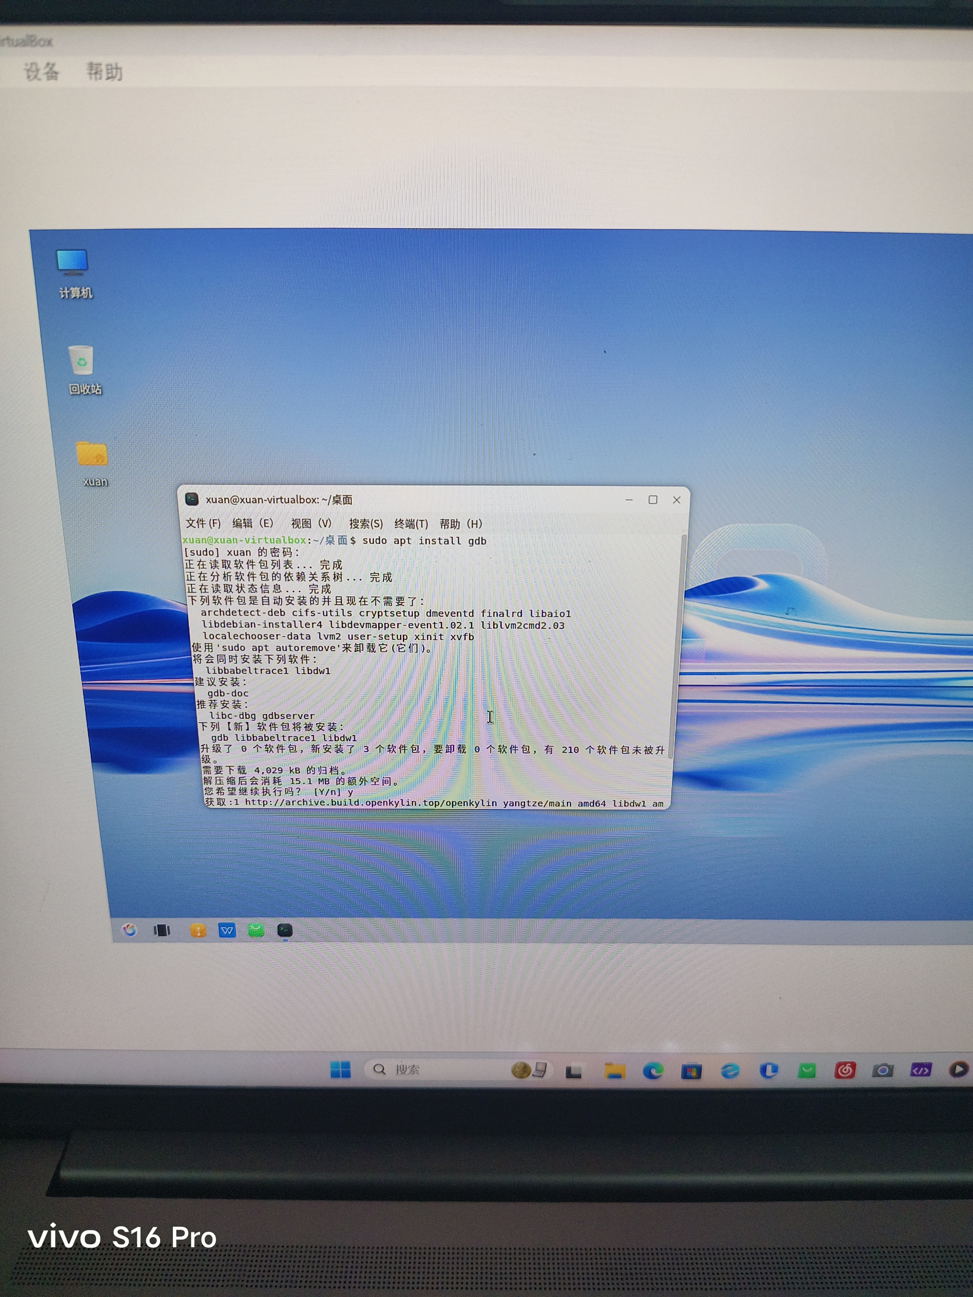The image size is (973, 1297).
Task: Open the blue C-shaped app in the taskbar
Action: click(769, 1071)
